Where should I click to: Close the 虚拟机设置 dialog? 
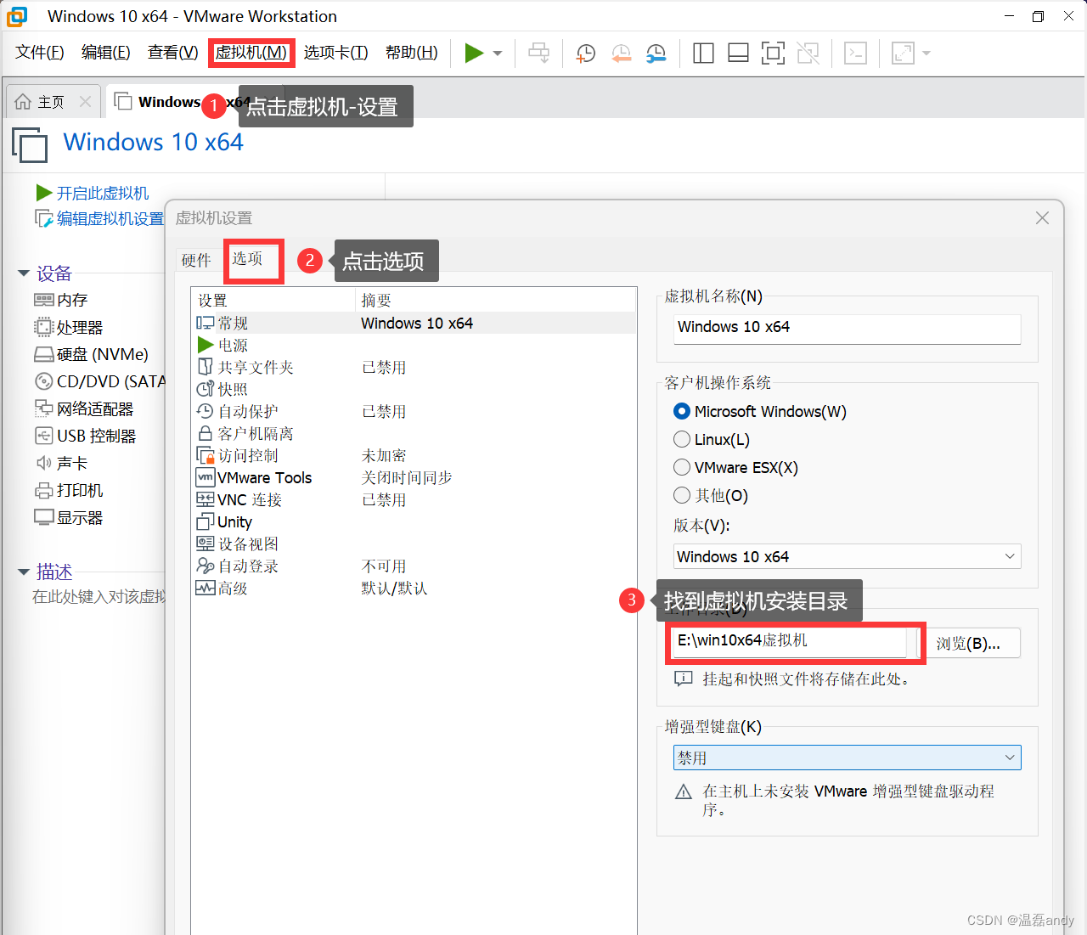[1042, 218]
